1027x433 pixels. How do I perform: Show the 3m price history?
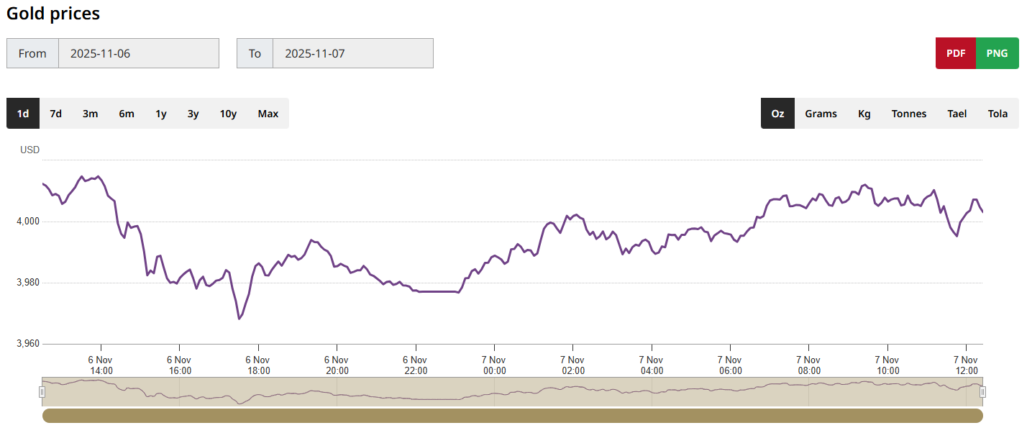coord(90,114)
